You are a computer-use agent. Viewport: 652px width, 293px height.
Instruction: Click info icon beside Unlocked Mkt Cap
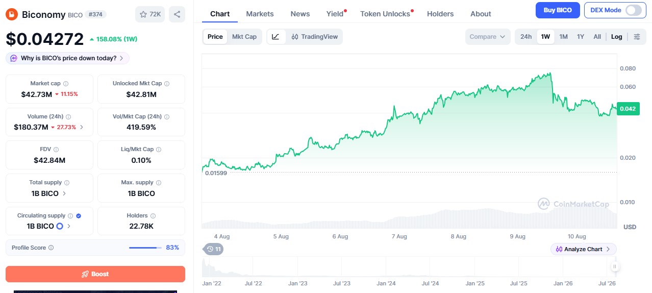[167, 83]
